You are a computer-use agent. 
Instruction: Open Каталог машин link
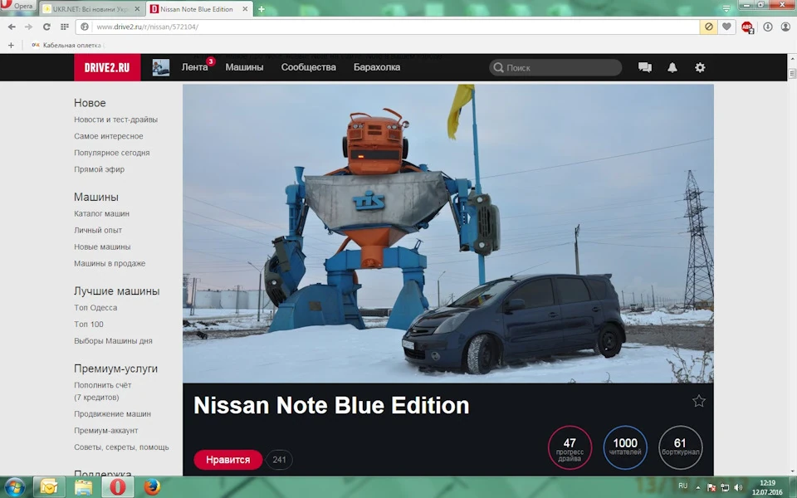(101, 213)
